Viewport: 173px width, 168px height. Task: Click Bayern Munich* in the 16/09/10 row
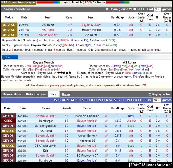[48, 35]
